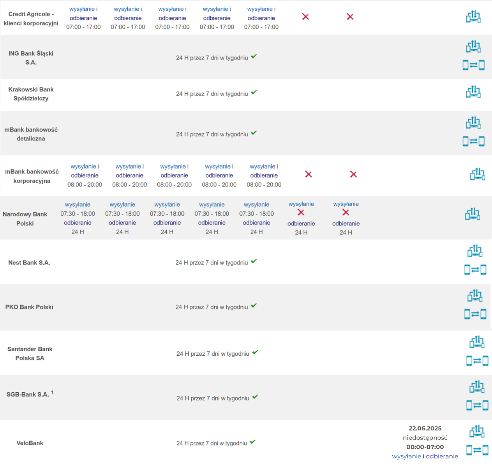Click 'PKO Bank Polski' bank name
This screenshot has height=467, width=492.
click(29, 307)
